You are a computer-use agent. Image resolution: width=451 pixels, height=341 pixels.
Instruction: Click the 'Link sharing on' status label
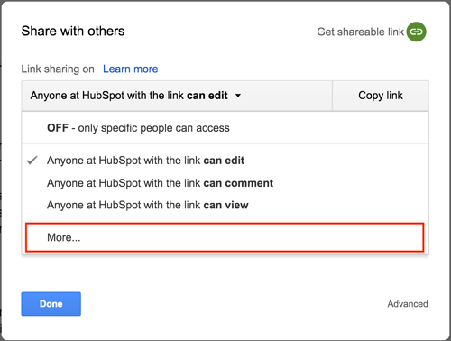tap(58, 69)
